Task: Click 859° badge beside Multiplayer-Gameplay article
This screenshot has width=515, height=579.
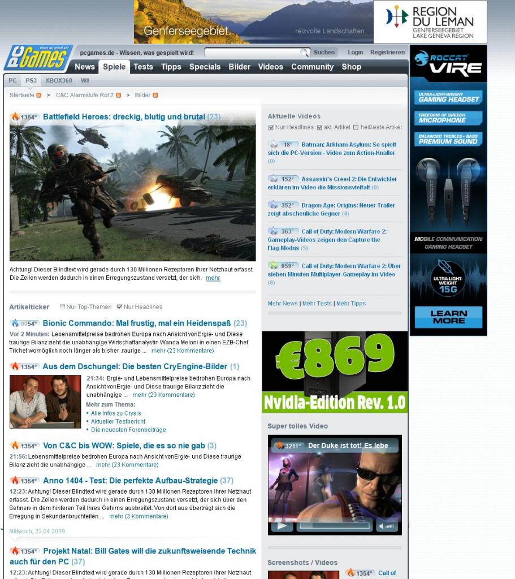Action: point(283,266)
